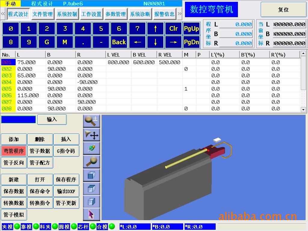The width and height of the screenshot is (308, 231).
Task: Click the 保存程序 button
Action: coord(66,180)
